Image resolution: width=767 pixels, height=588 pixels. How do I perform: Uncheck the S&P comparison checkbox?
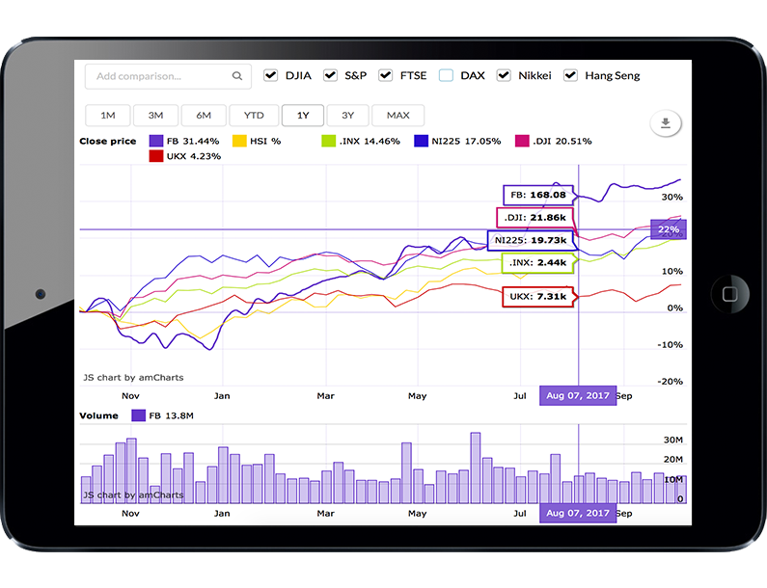330,75
